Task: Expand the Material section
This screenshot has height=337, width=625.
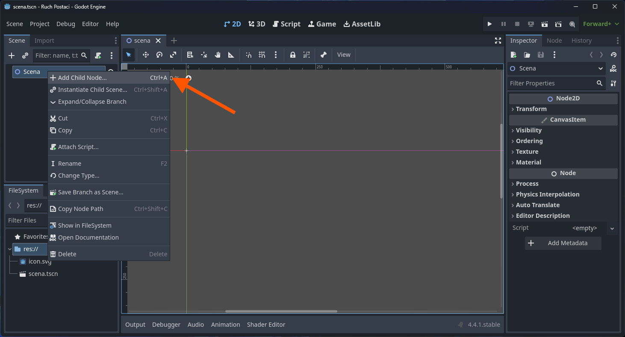Action: pyautogui.click(x=563, y=162)
